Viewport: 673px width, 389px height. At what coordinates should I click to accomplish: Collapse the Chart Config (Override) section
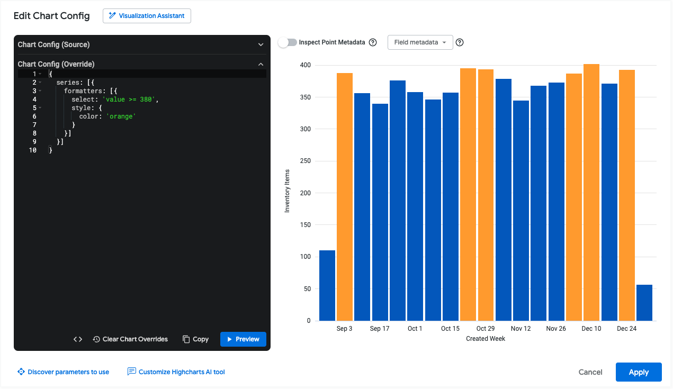click(x=261, y=64)
